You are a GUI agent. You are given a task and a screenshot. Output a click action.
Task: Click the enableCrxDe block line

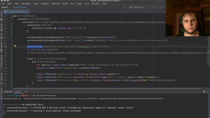[39, 25]
